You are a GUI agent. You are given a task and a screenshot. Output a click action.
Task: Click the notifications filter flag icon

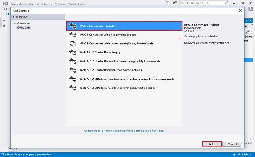167,3
